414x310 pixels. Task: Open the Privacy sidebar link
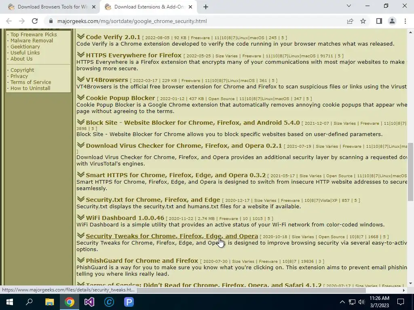(x=19, y=76)
